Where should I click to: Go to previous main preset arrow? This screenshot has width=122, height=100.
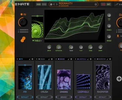click(x=54, y=4)
